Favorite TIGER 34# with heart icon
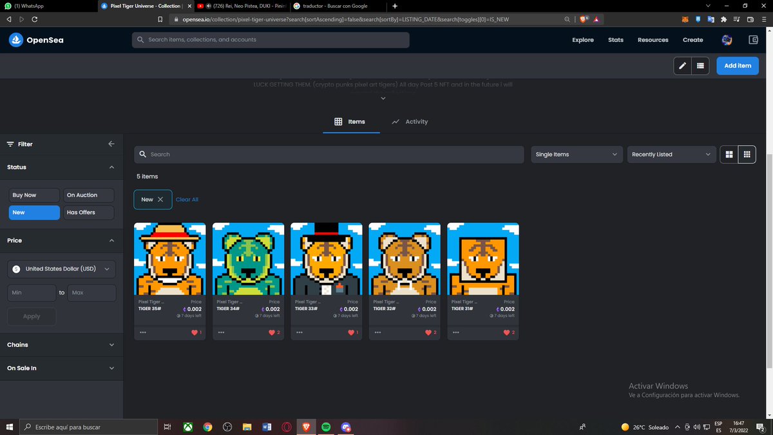Screen dimensions: 773x435 pyautogui.click(x=272, y=333)
